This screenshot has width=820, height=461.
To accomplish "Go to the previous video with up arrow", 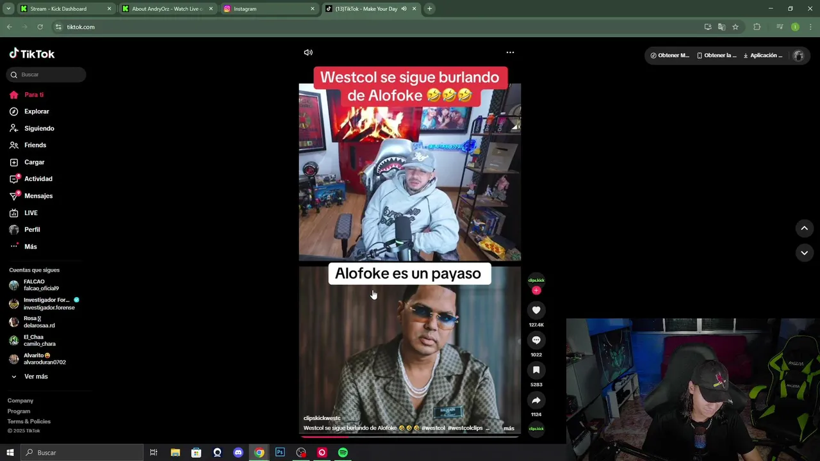I will (x=804, y=228).
